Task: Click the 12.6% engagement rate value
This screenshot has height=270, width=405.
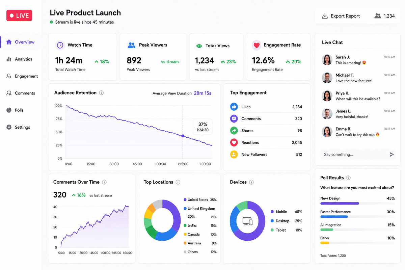Action: (x=263, y=60)
